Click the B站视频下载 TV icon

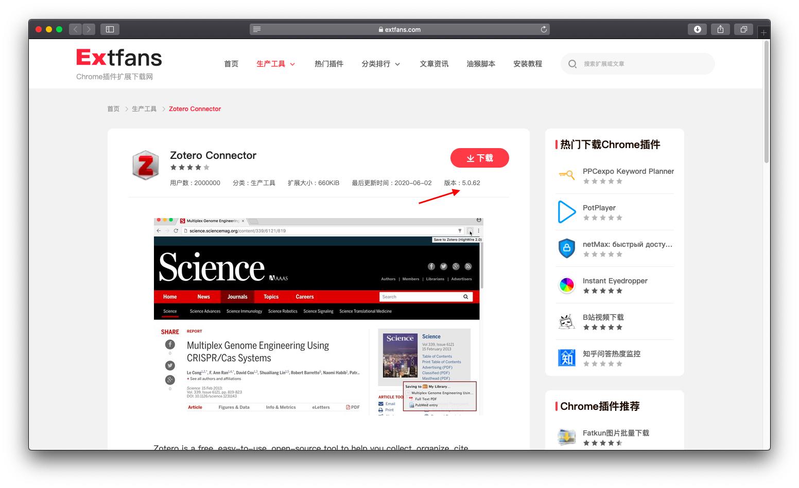pos(567,321)
